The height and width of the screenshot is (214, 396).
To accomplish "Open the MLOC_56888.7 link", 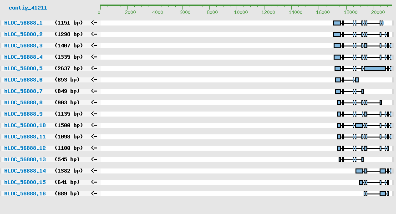I will click(x=23, y=91).
